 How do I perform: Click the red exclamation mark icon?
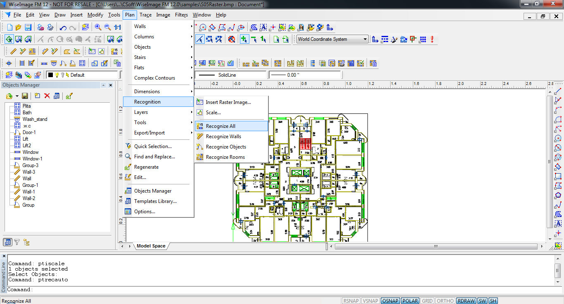point(432,39)
